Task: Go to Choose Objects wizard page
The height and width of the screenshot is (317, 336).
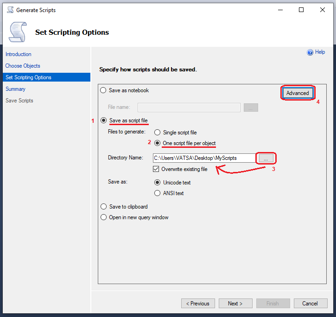Action: coord(23,66)
